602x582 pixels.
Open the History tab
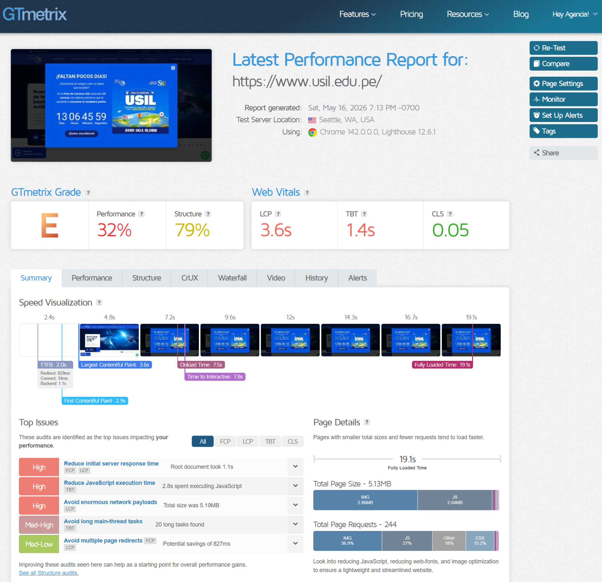[317, 278]
